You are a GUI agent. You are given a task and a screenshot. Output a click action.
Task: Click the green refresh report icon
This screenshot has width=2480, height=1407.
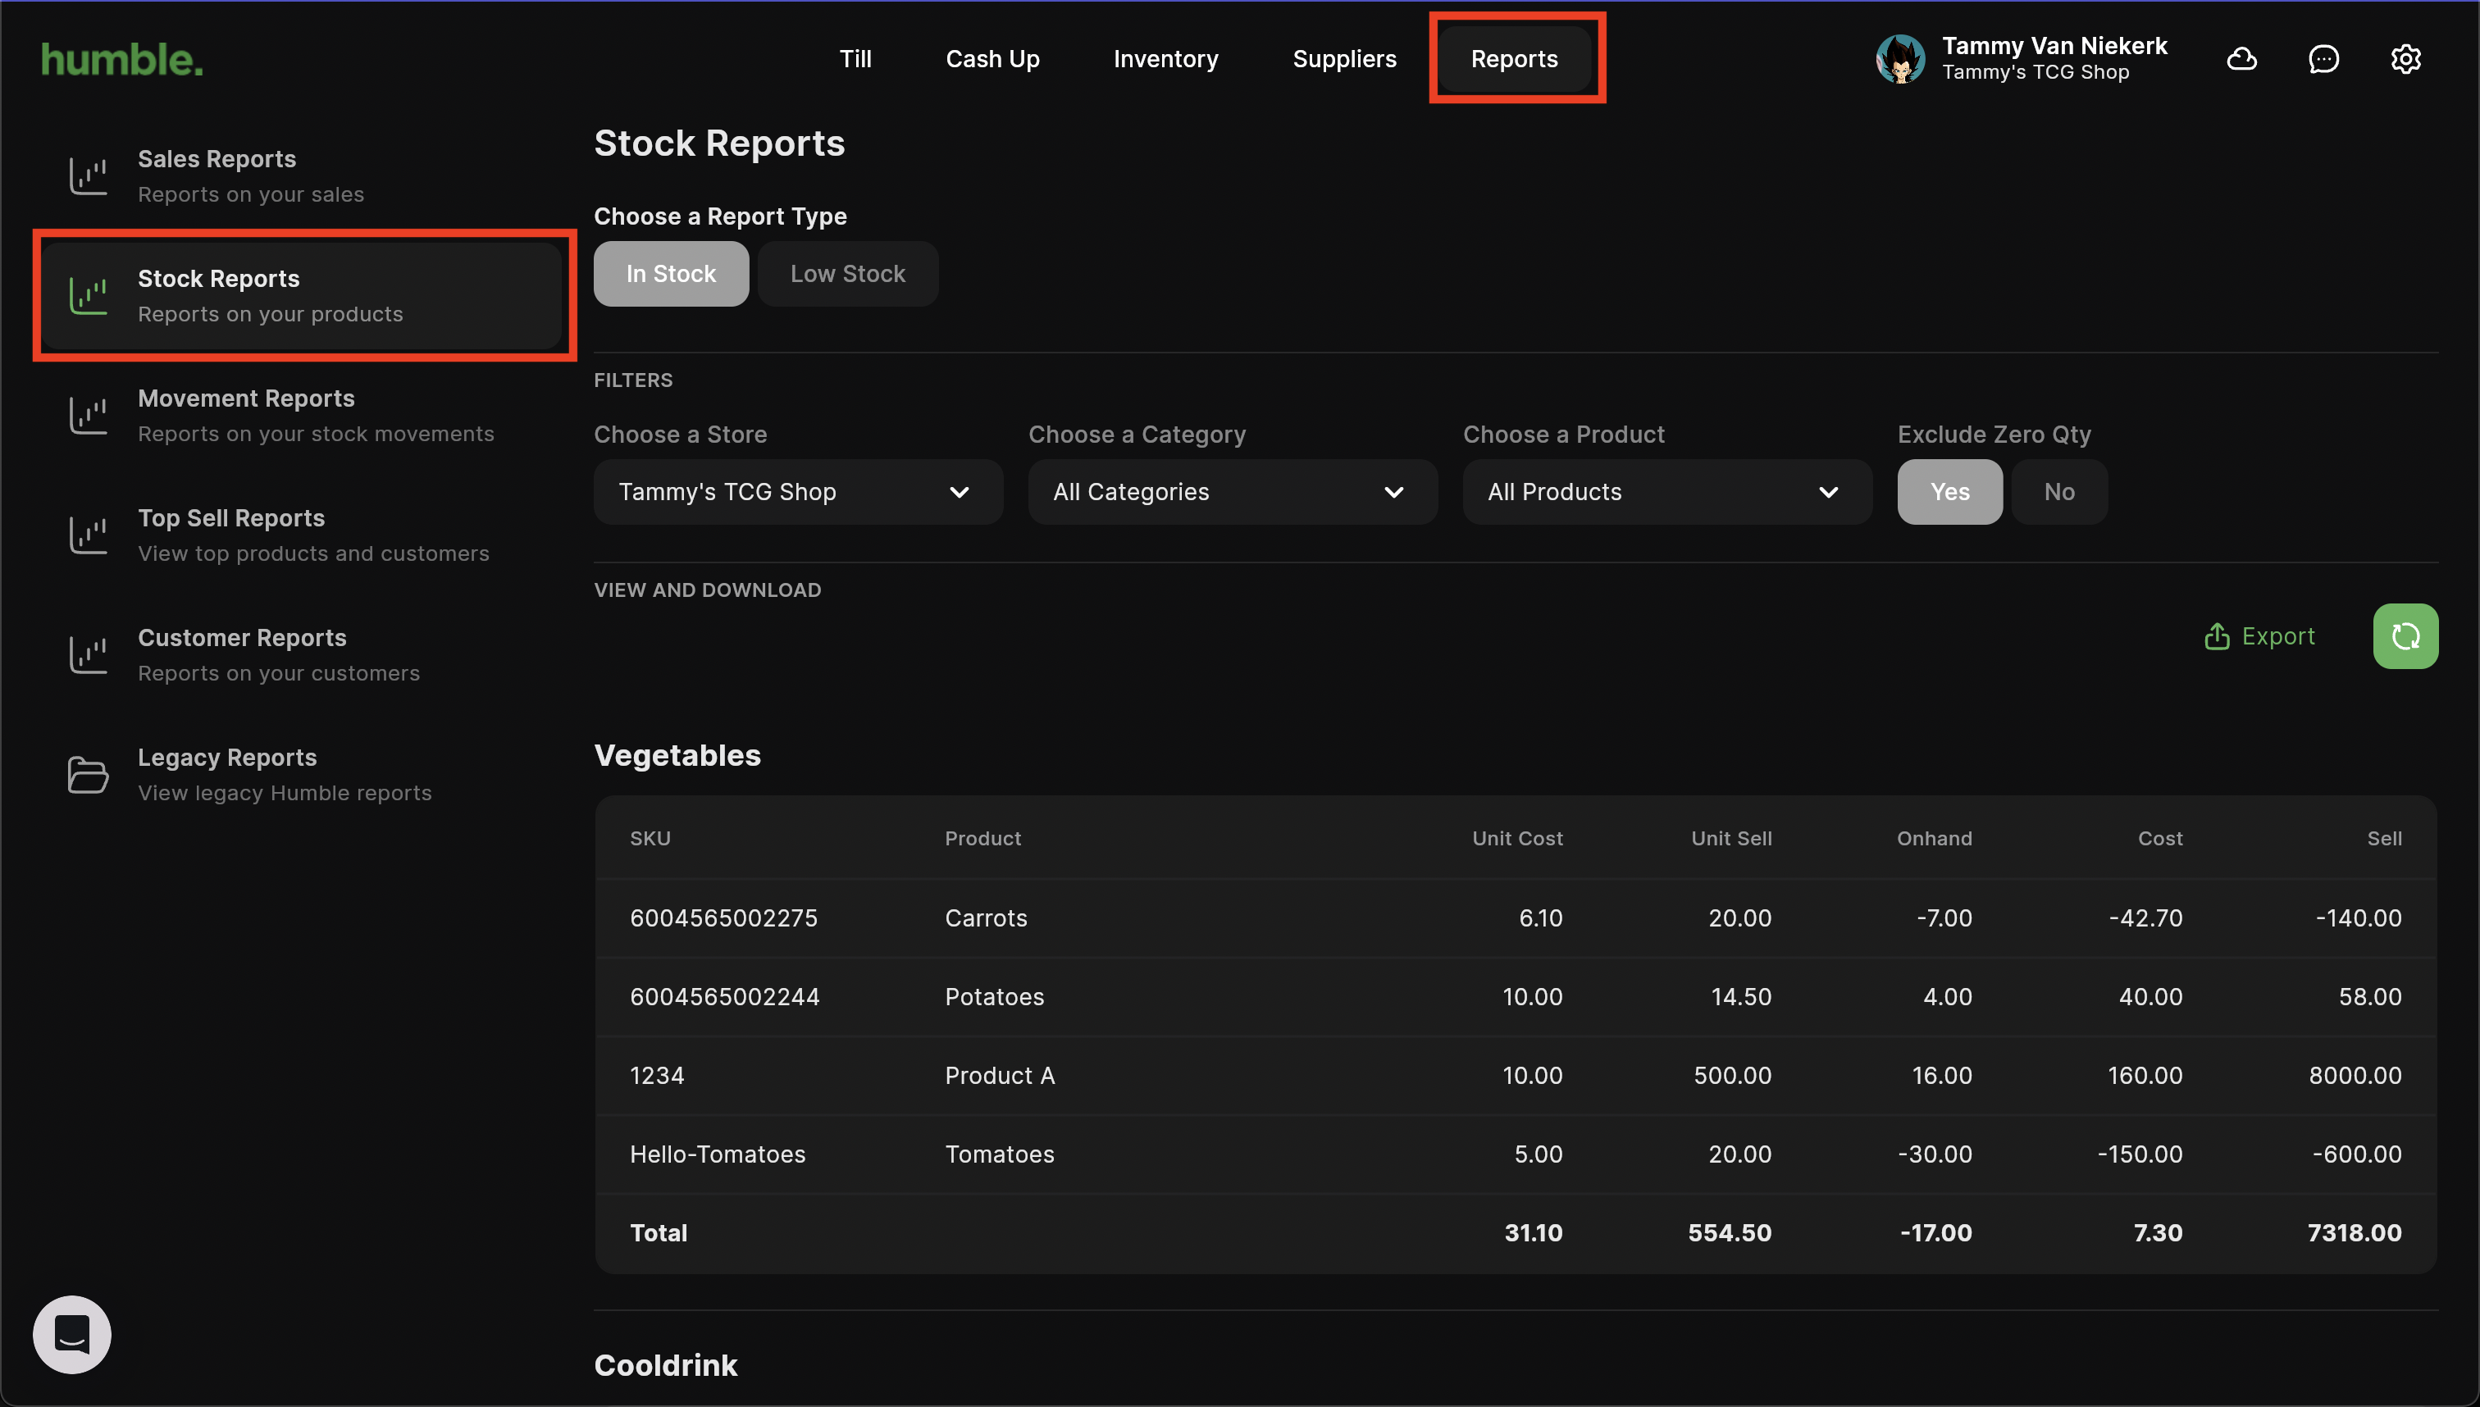2405,636
